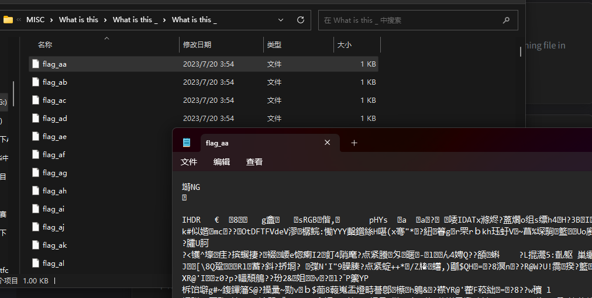Click the refresh icon in address bar
Screen dimensions: 592x298
301,20
